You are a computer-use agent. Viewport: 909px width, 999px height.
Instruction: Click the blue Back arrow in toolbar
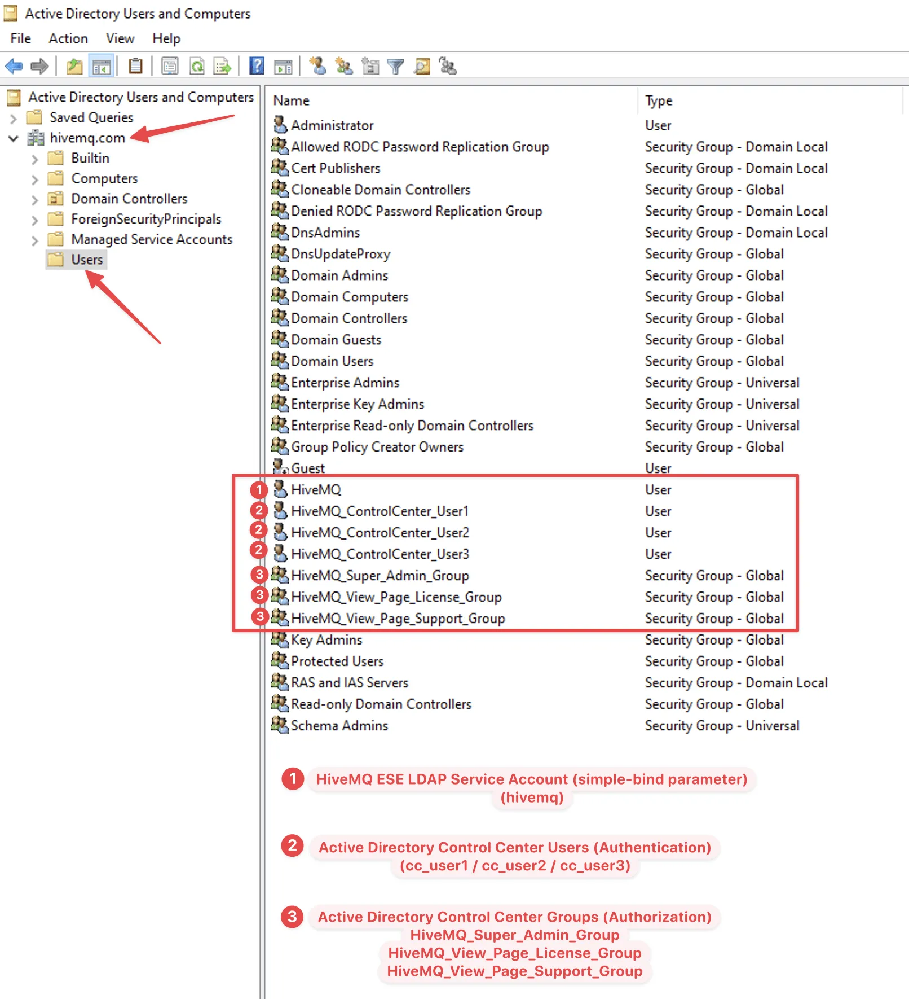[x=14, y=67]
